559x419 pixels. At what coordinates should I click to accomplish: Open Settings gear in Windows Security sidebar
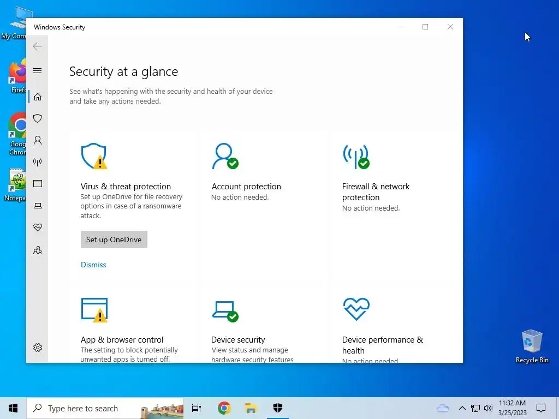coord(38,348)
